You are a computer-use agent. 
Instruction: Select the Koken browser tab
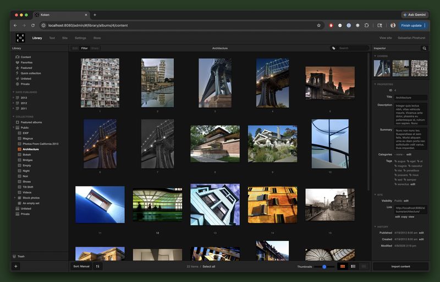click(61, 15)
